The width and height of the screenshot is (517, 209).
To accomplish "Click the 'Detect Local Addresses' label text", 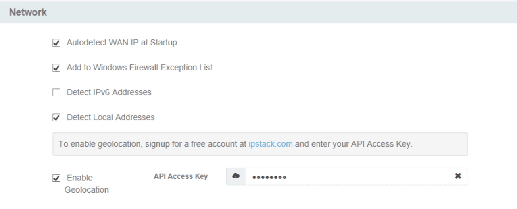I will tap(110, 117).
